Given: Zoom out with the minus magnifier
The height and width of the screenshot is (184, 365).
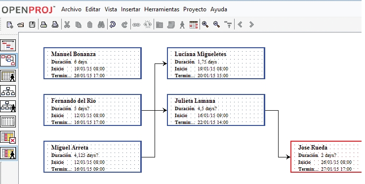Looking at the screenshot, I should tap(217, 24).
